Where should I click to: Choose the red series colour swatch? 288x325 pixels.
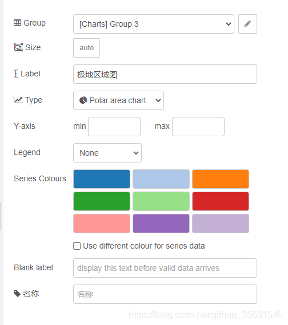(x=221, y=201)
